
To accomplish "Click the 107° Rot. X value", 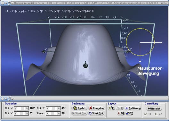I will pos(32,108).
